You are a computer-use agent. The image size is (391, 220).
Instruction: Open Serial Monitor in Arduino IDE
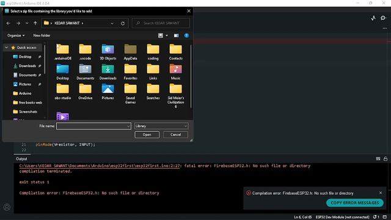(x=383, y=18)
